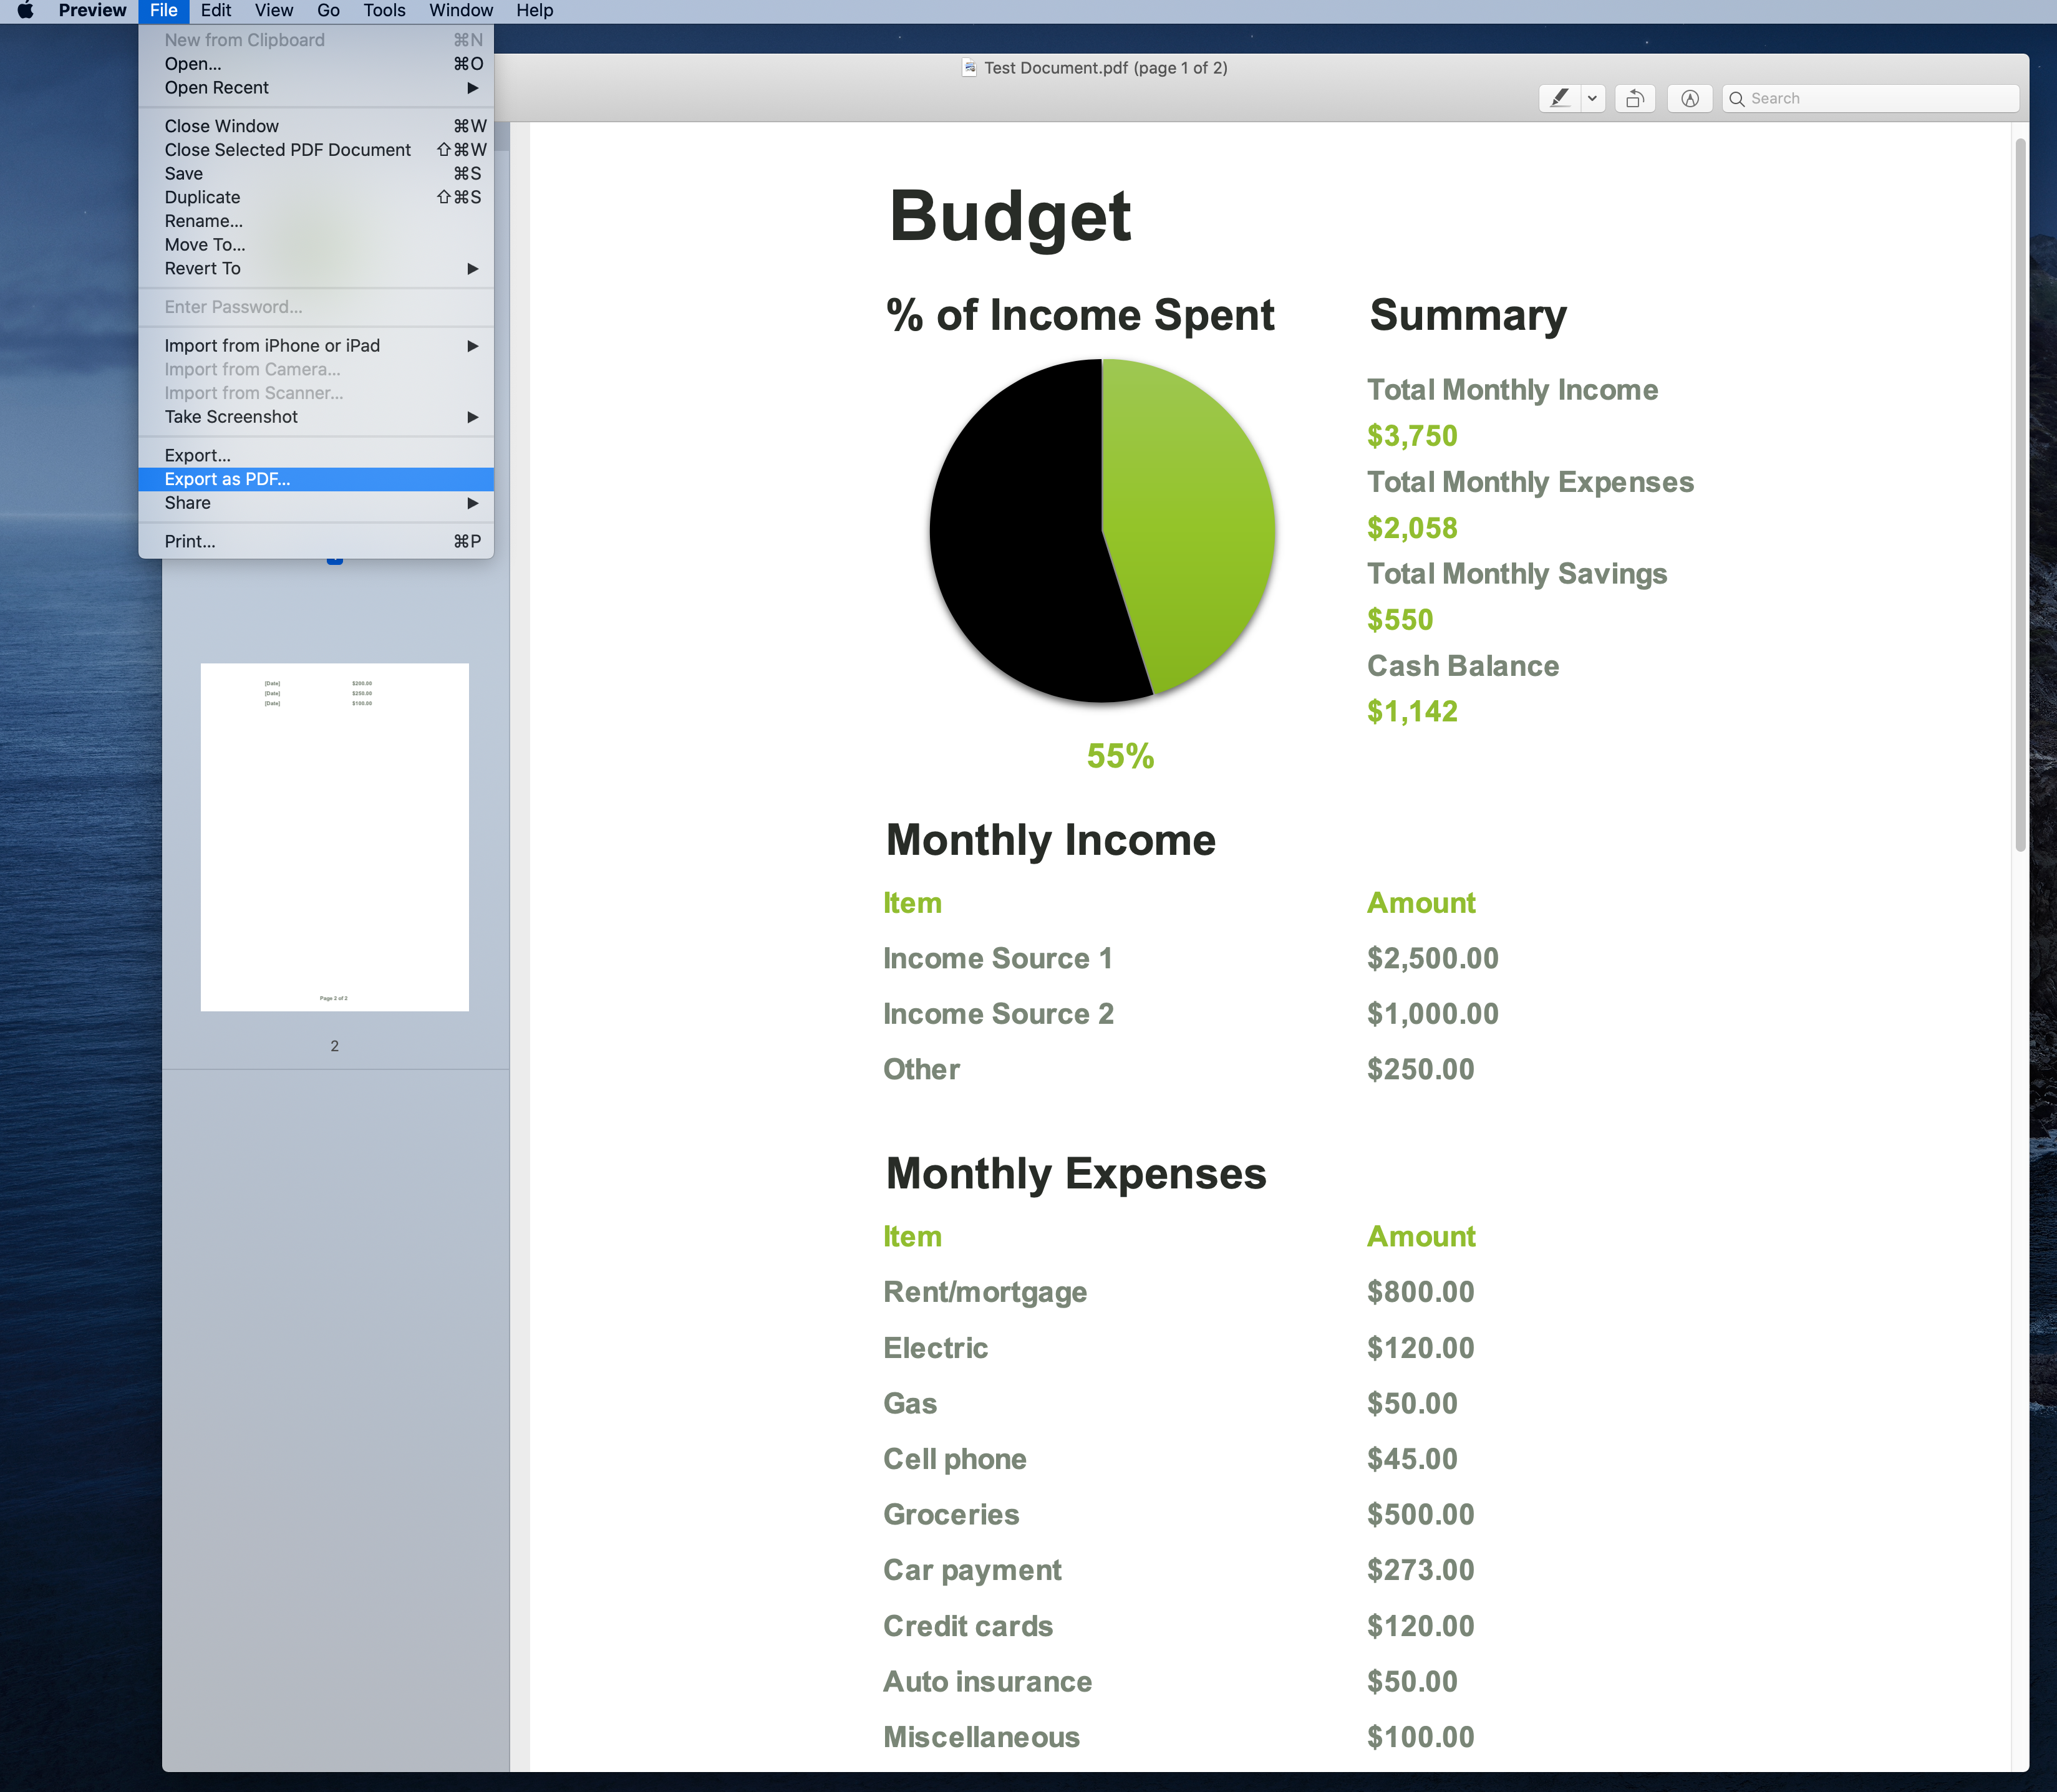
Task: Choose Export as PDF… menu item
Action: 228,479
